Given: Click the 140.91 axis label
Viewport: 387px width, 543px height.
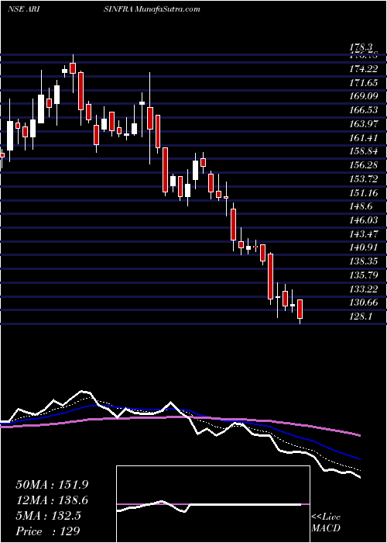Looking at the screenshot, I should [364, 247].
